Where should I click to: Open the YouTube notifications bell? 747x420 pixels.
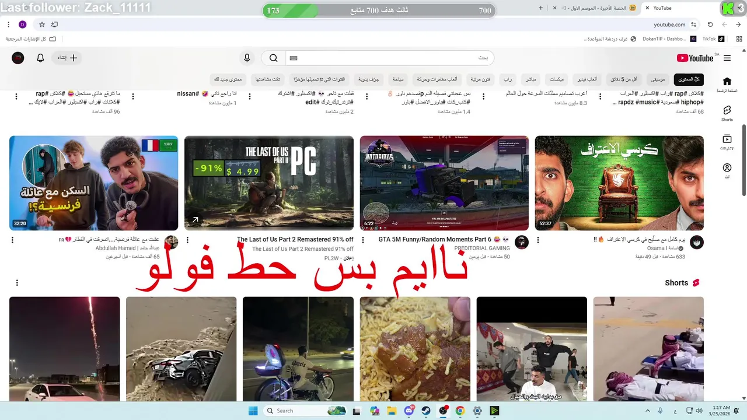pos(40,58)
